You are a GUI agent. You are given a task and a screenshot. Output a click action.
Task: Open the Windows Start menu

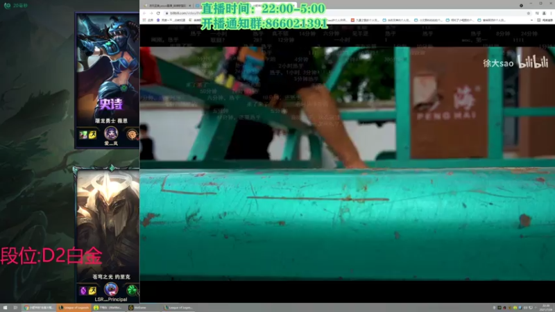6,308
